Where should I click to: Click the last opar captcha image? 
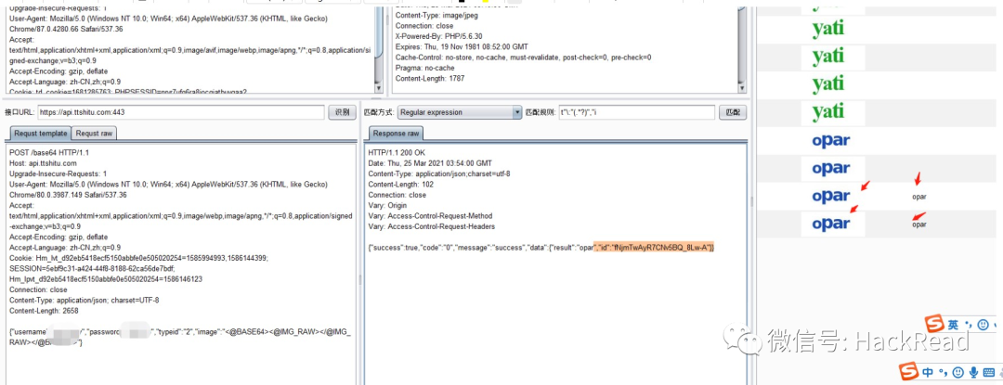coord(830,224)
